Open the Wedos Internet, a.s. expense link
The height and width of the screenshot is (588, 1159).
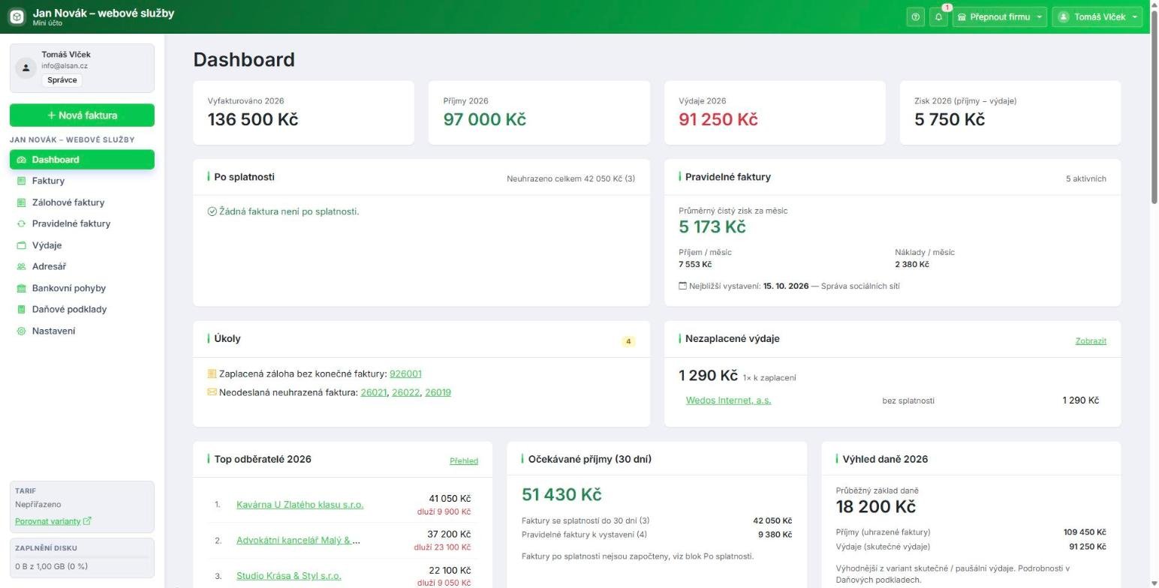(728, 400)
